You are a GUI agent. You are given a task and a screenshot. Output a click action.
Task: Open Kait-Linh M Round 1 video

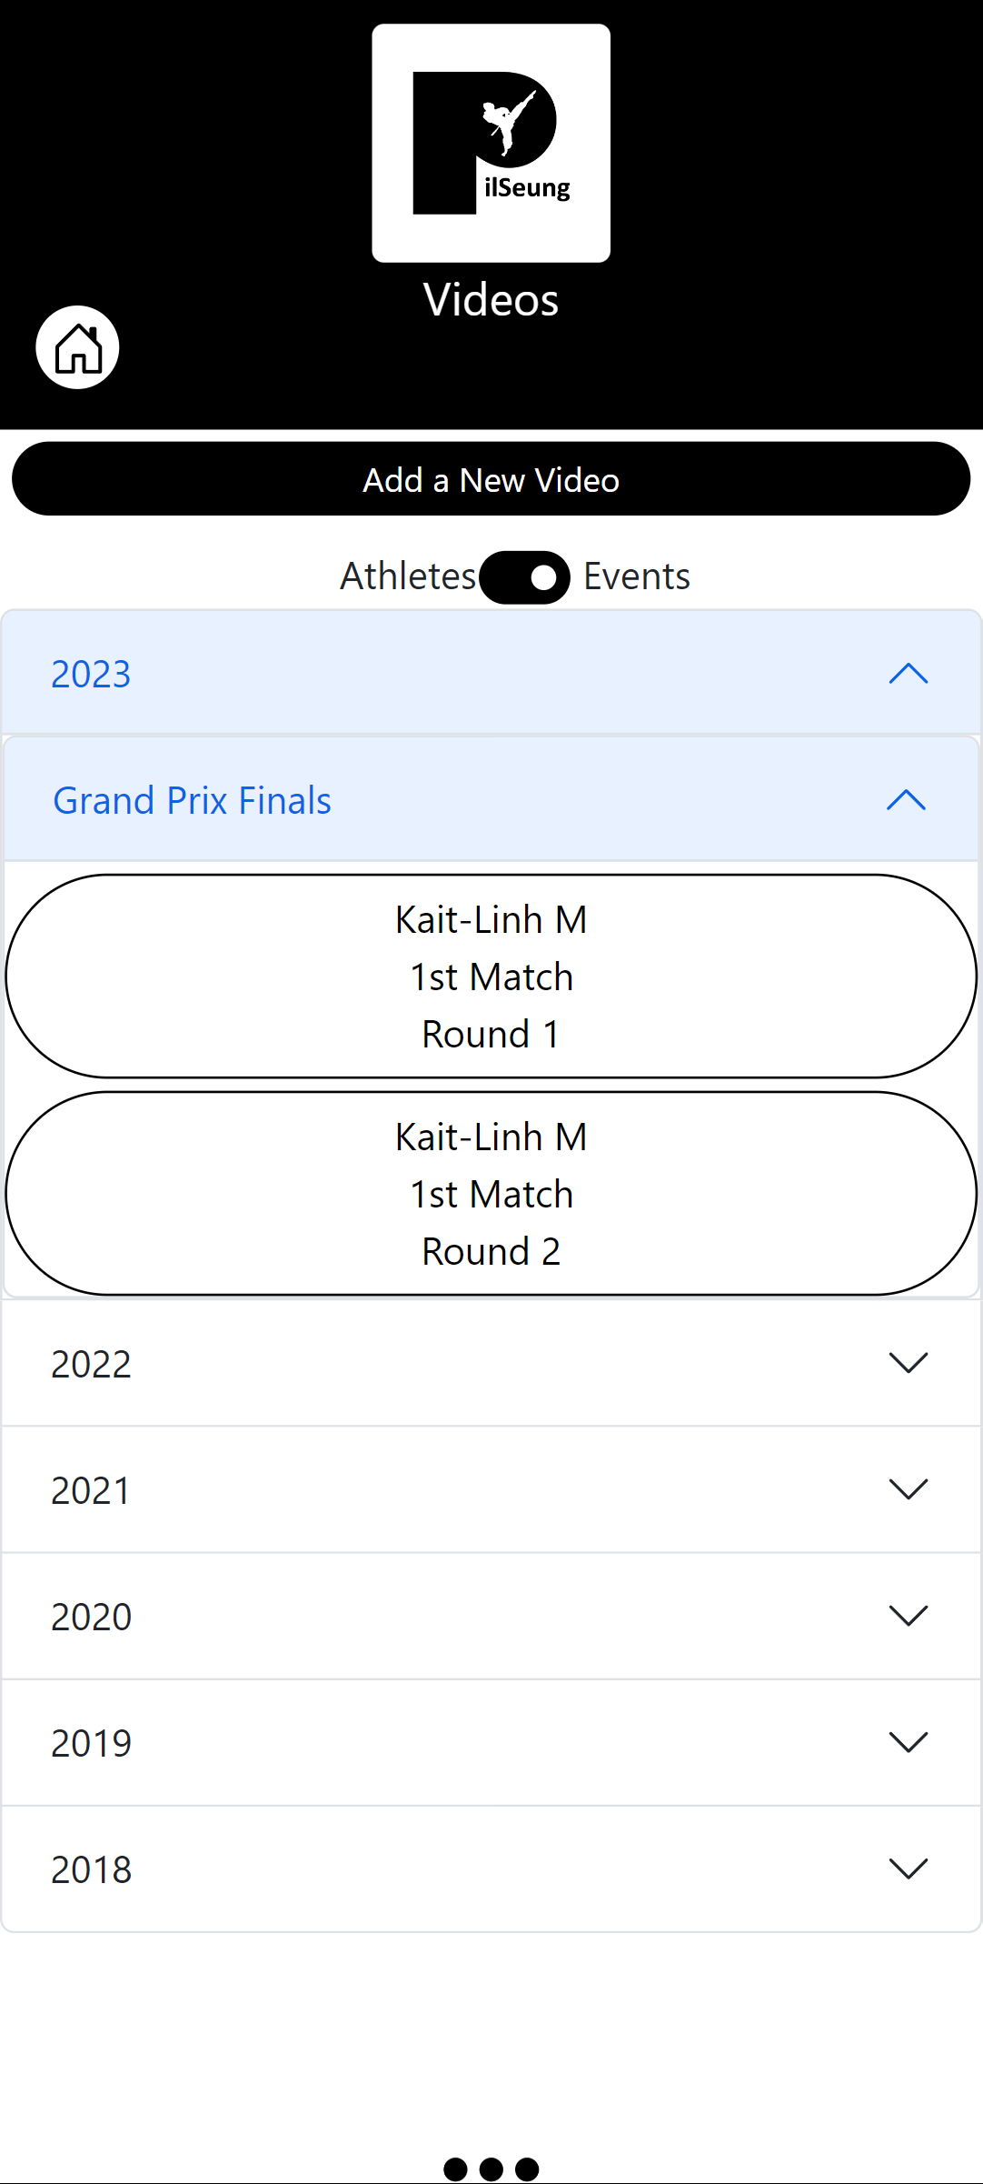tap(491, 977)
